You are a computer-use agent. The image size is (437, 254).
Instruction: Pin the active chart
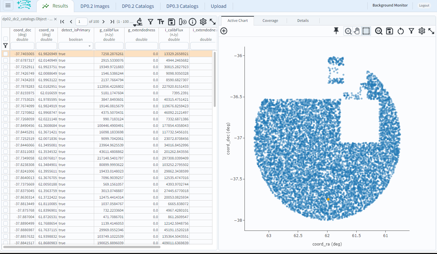[x=336, y=31]
